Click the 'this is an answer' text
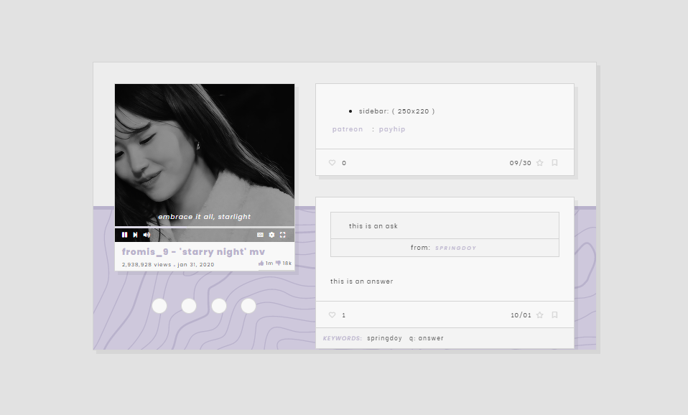This screenshot has height=415, width=688. point(361,281)
